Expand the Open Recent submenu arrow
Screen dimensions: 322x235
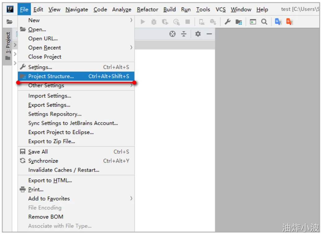click(131, 48)
